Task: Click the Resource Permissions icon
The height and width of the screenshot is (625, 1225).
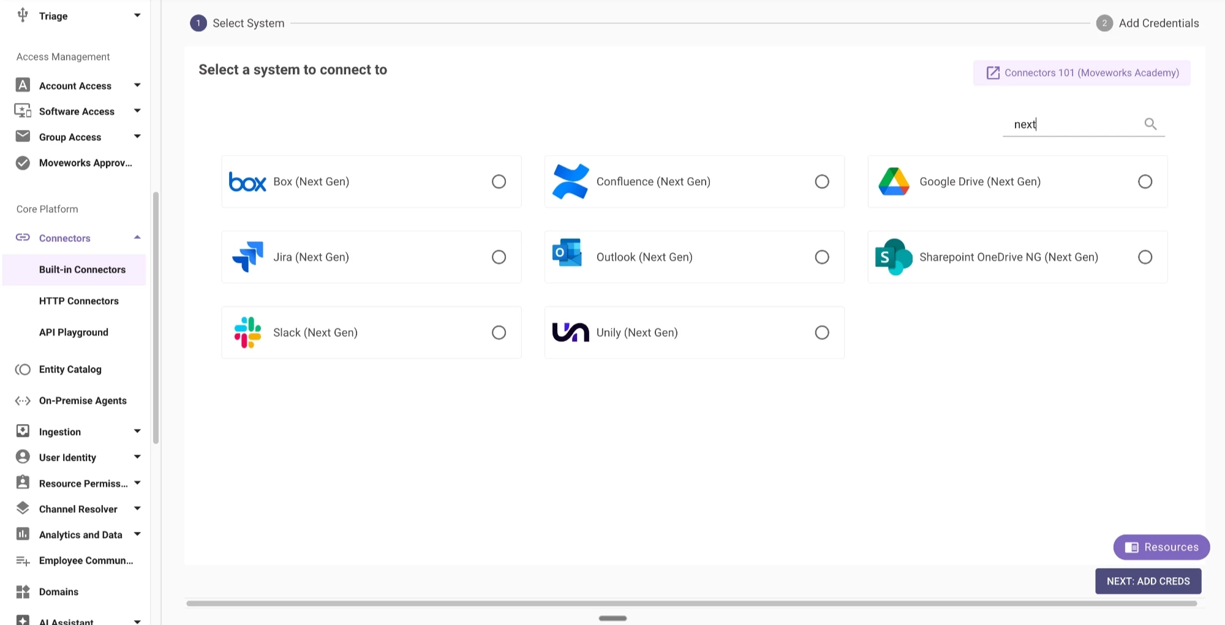Action: tap(23, 482)
